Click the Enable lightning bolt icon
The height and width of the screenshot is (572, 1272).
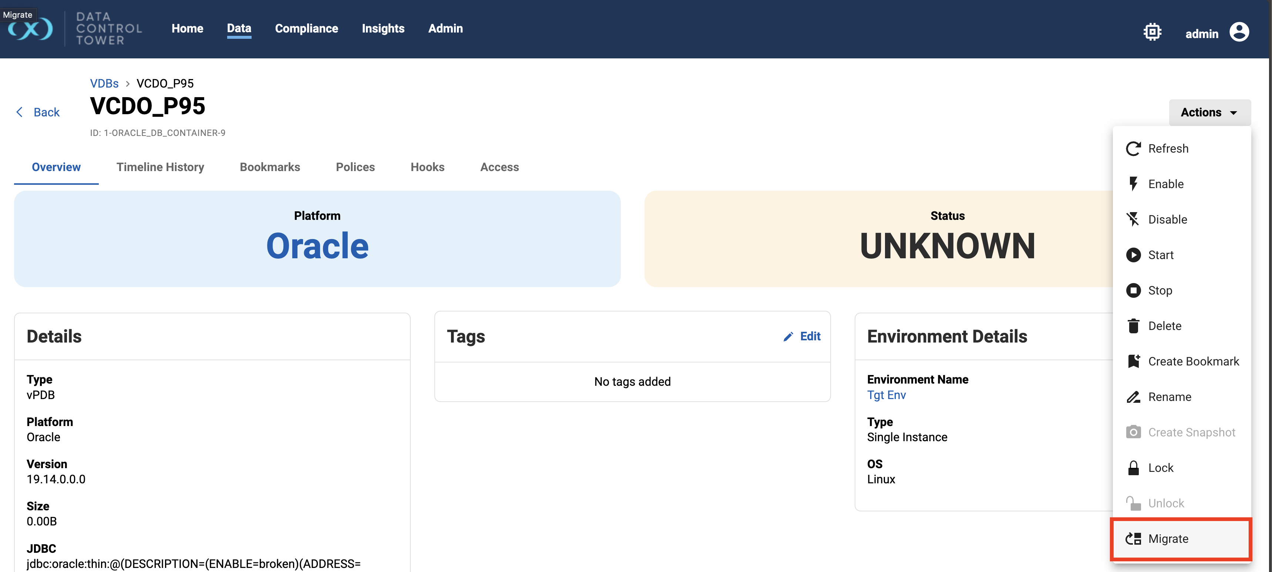tap(1133, 184)
